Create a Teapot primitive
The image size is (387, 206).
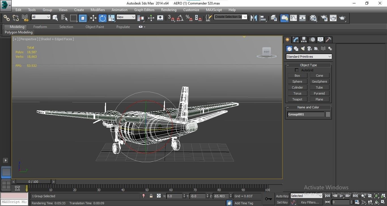(297, 99)
